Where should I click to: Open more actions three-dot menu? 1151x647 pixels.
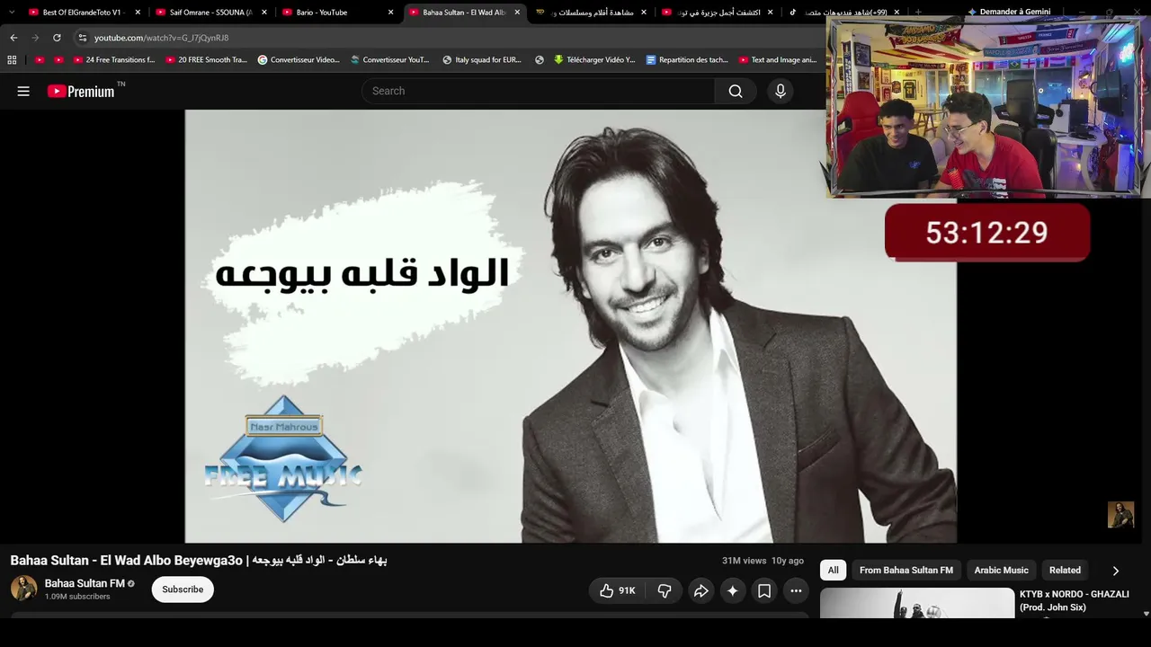tap(796, 590)
